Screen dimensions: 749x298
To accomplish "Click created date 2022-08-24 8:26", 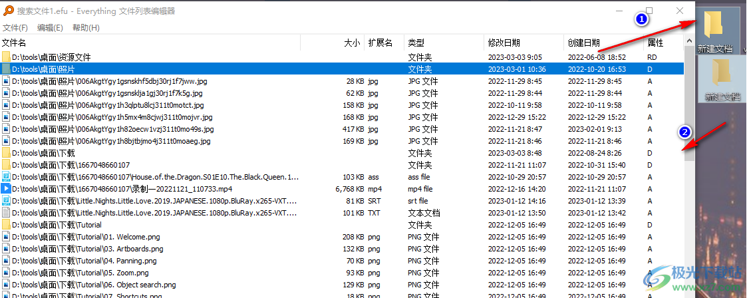I will 595,153.
